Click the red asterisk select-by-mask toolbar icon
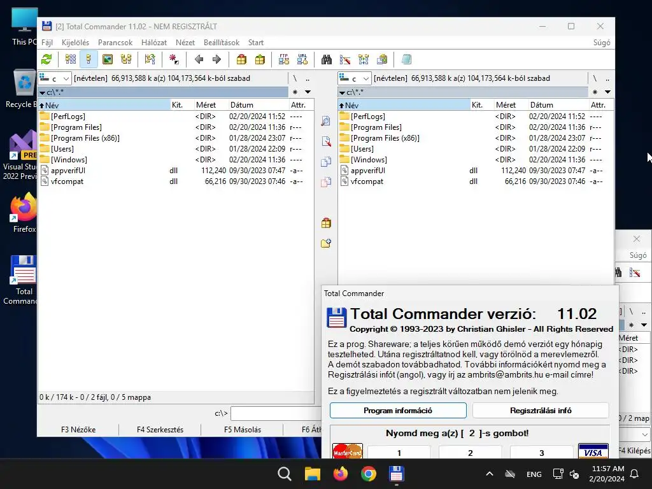 pos(174,59)
